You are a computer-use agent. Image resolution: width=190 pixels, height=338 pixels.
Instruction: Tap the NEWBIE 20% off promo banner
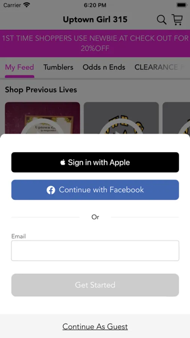pos(95,43)
